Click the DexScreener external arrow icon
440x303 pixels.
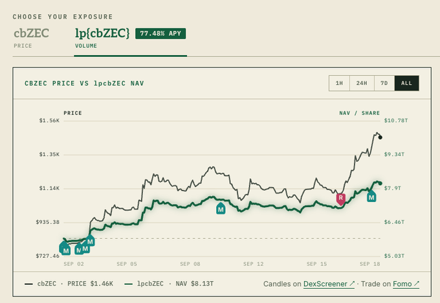pyautogui.click(x=352, y=284)
